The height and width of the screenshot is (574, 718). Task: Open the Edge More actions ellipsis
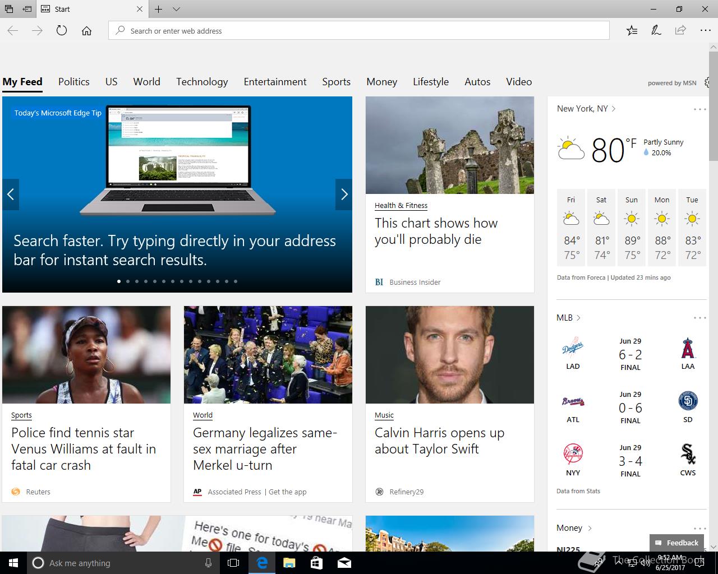tap(706, 31)
